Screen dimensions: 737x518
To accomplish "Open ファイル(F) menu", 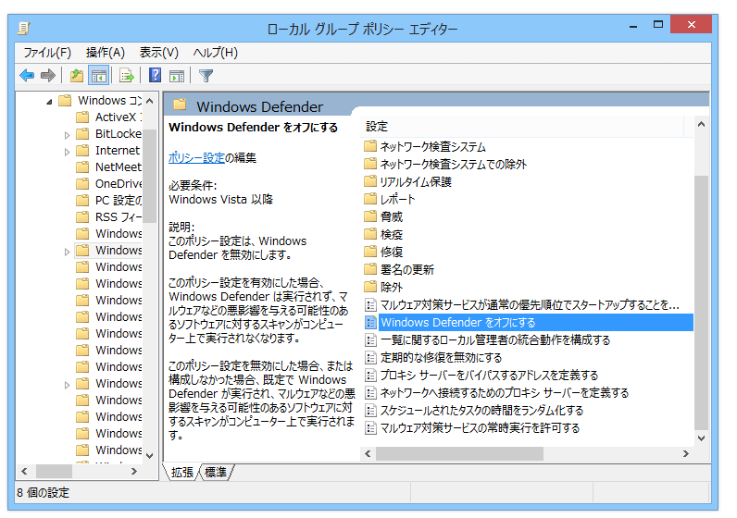I will click(47, 52).
